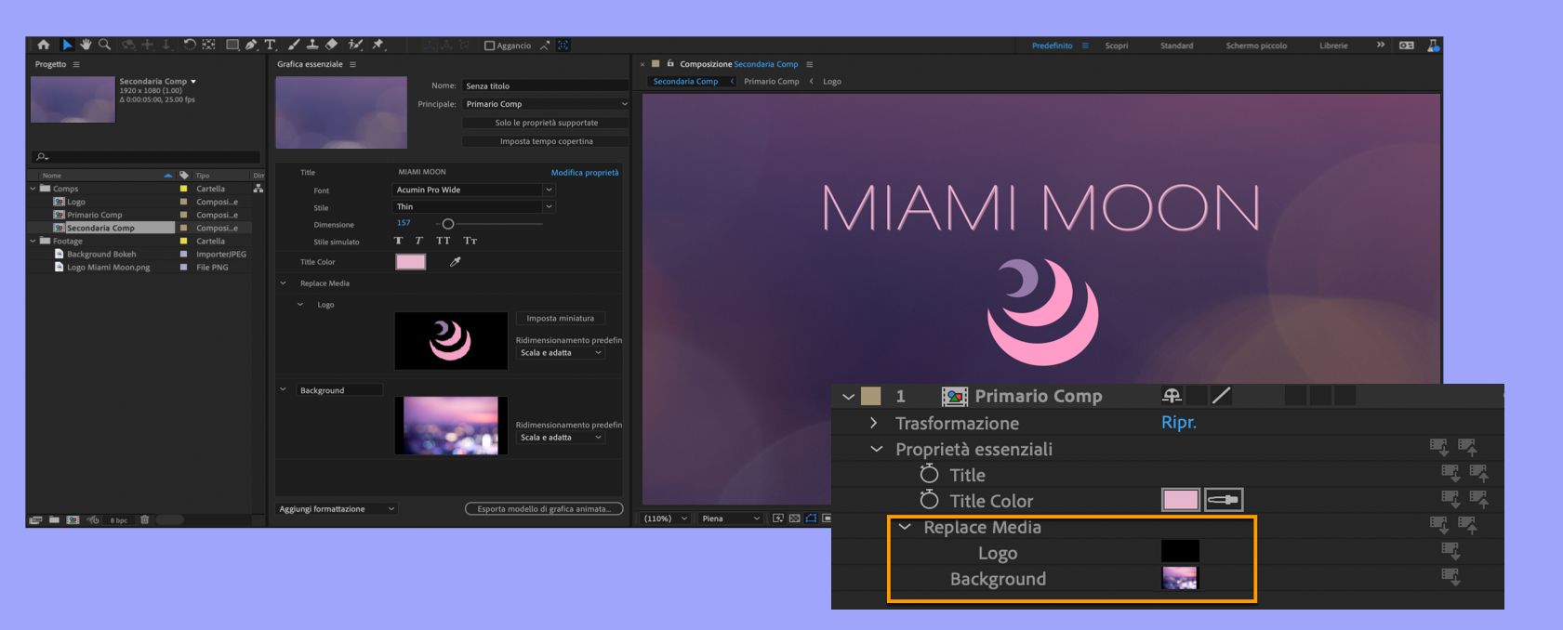Click the Imposta miniatura button
Image resolution: width=1563 pixels, height=630 pixels.
pyautogui.click(x=560, y=318)
